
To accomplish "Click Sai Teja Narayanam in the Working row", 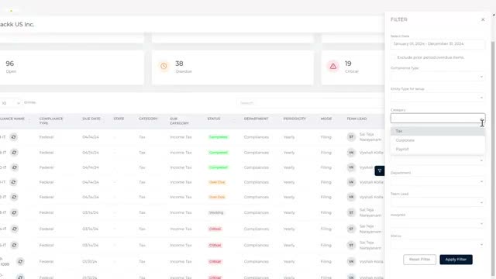I will pyautogui.click(x=370, y=212).
